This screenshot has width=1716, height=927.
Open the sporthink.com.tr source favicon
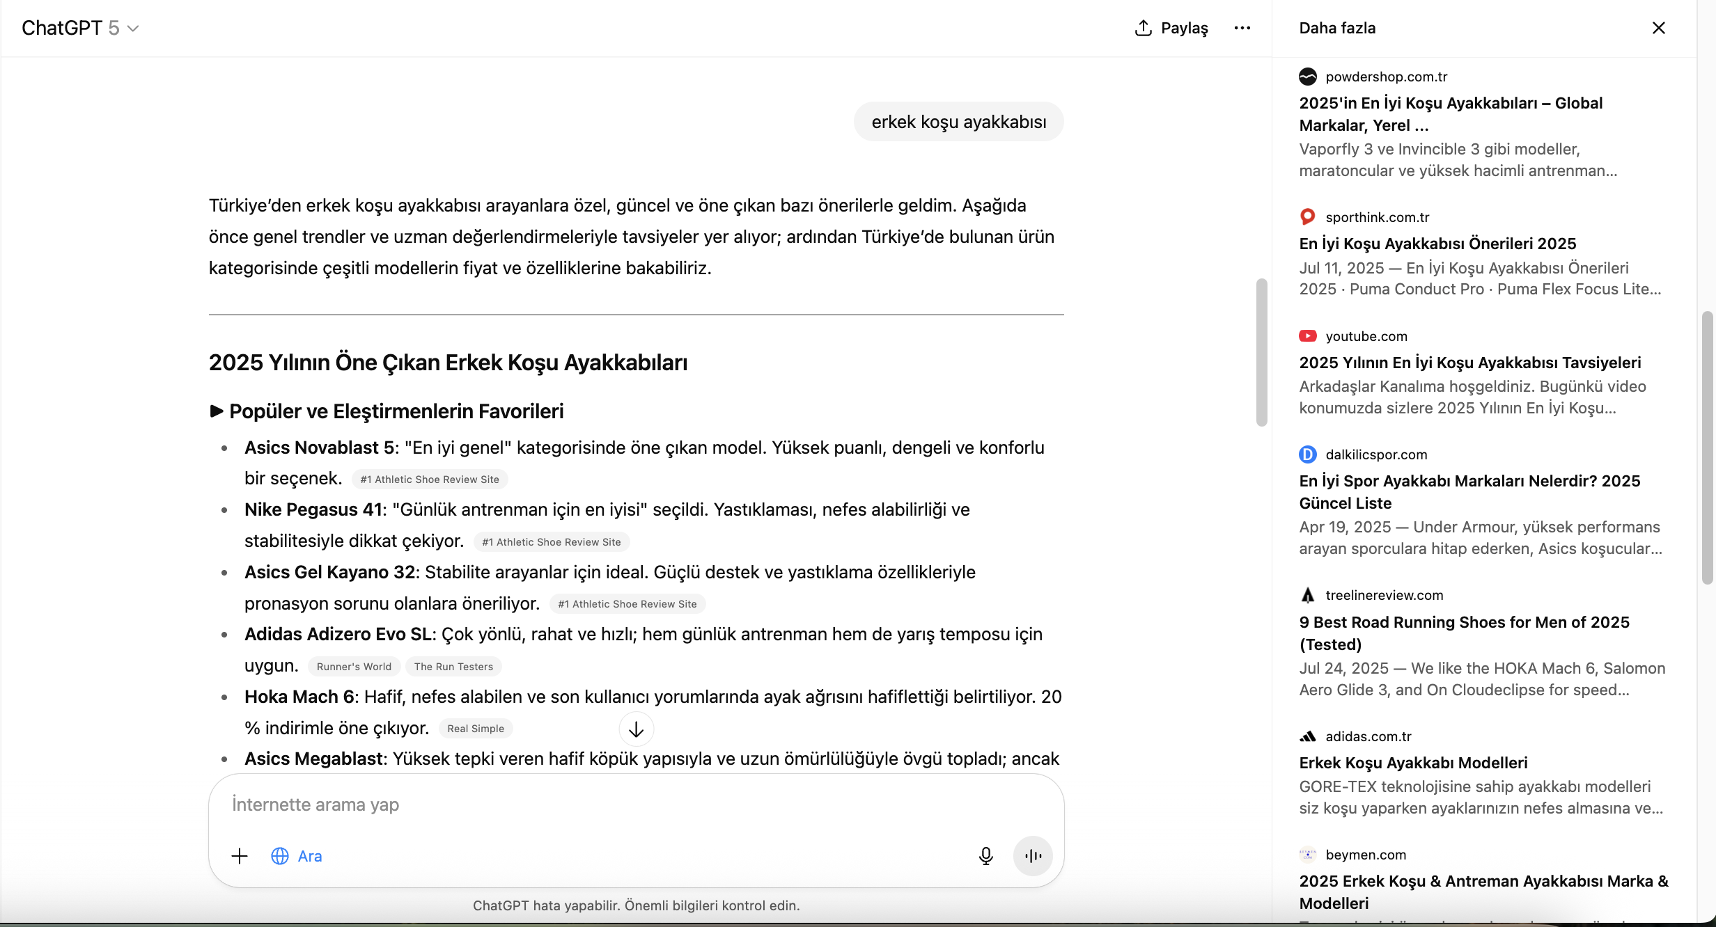(1308, 217)
